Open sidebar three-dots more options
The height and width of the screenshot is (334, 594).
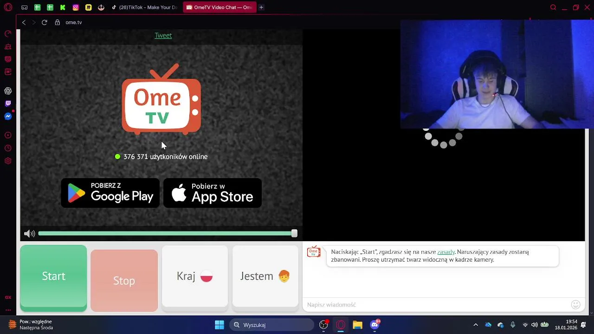(x=8, y=310)
